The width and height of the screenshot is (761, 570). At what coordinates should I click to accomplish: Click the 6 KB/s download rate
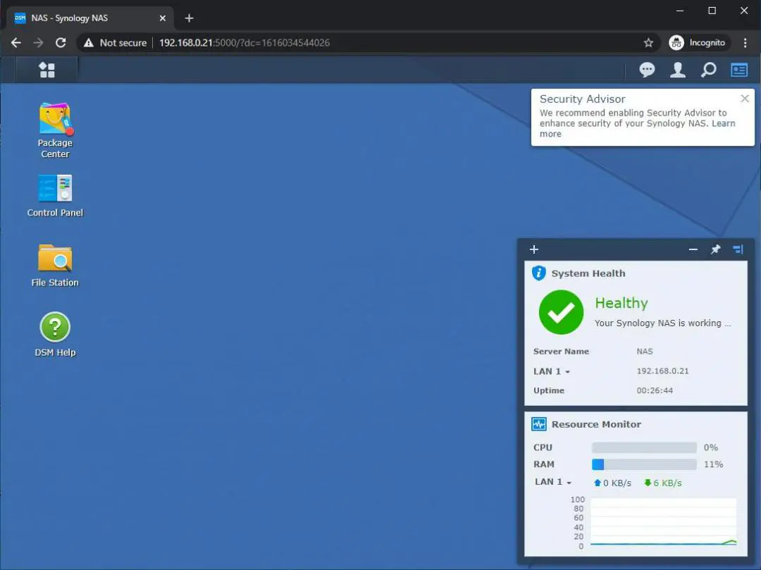[662, 483]
